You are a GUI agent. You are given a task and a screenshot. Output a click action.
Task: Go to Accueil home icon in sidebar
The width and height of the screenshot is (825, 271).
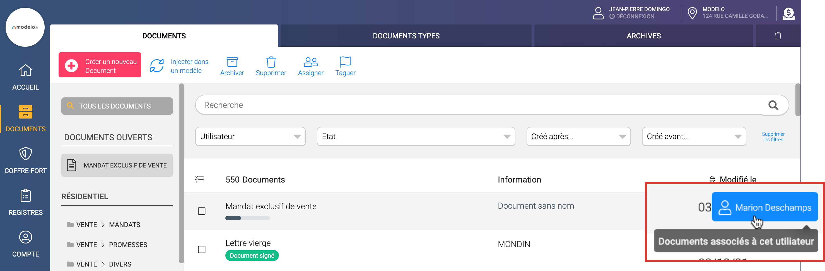pyautogui.click(x=25, y=71)
